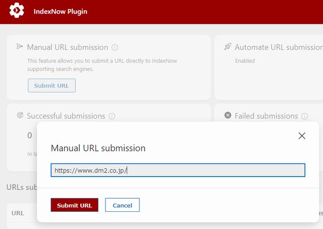Click the URL column header in table
This screenshot has width=323, height=229.
pyautogui.click(x=18, y=213)
